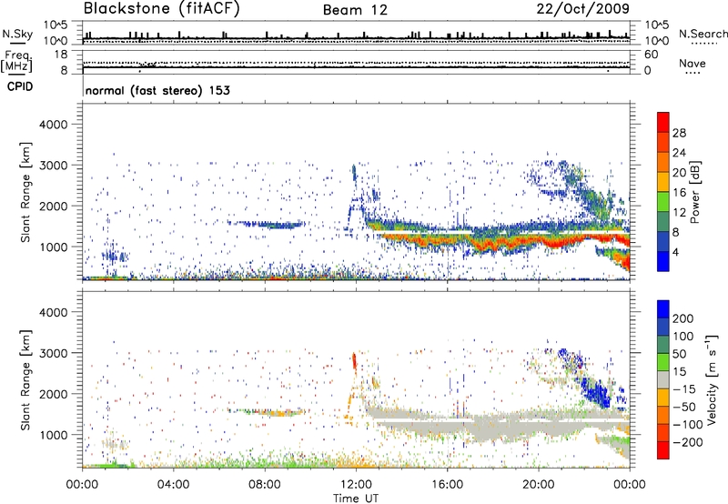The width and height of the screenshot is (728, 504).
Task: Click the '200' velocity colorbar tick label
Action: pos(683,318)
